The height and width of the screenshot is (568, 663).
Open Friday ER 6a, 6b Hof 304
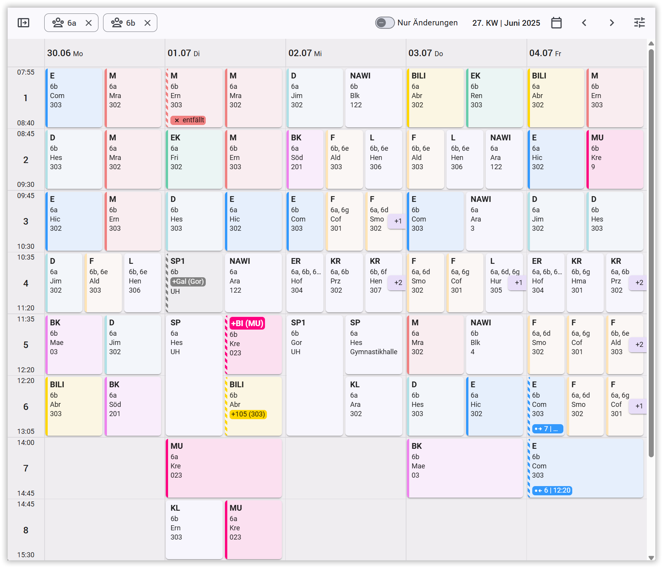coord(546,283)
